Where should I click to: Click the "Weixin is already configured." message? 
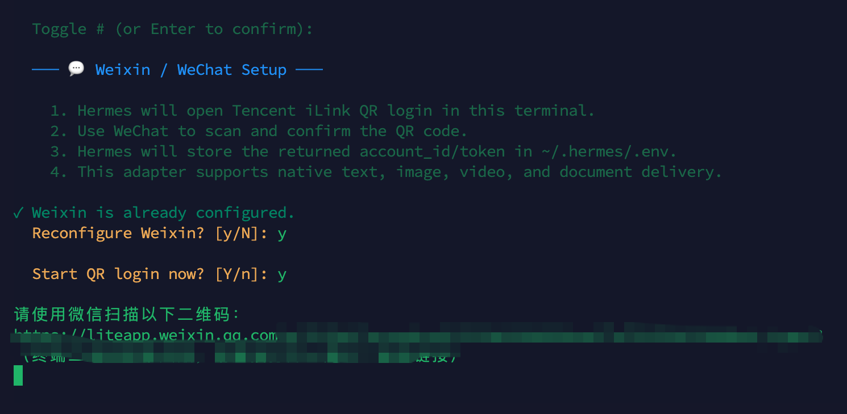(163, 213)
